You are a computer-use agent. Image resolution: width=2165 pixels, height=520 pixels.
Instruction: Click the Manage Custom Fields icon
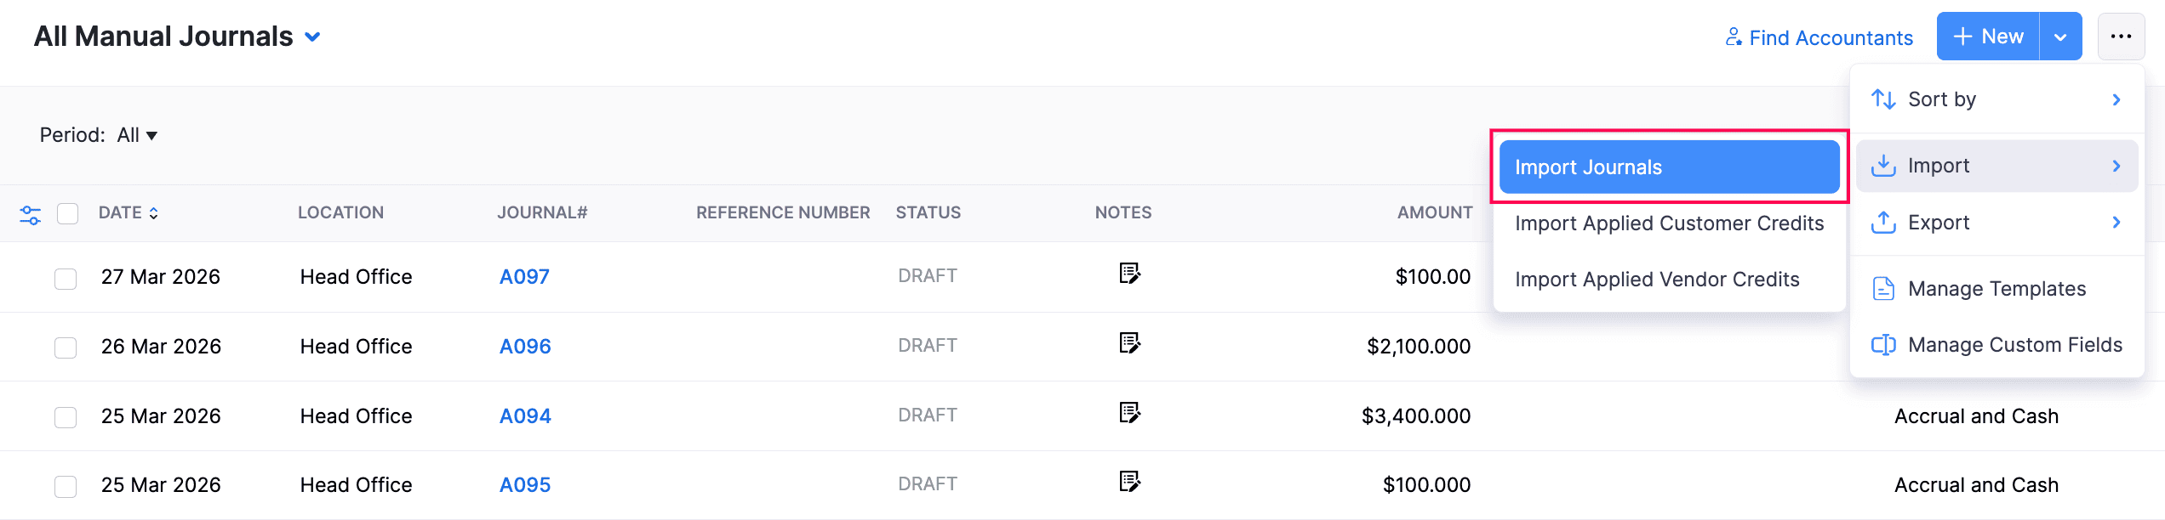1883,345
